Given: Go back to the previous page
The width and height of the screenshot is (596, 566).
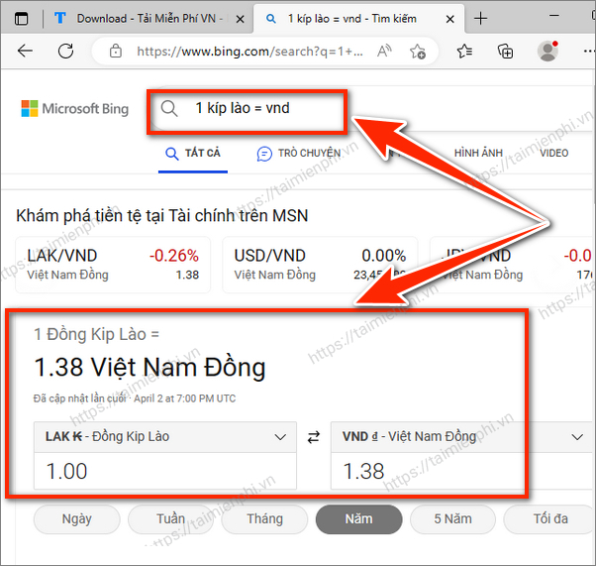Looking at the screenshot, I should tap(25, 51).
